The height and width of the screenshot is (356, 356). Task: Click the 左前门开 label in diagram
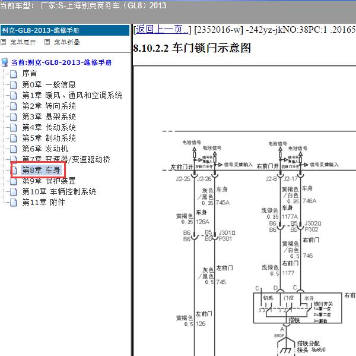pos(182,167)
